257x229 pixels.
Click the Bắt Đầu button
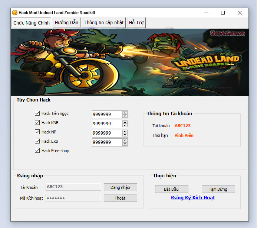point(172,189)
